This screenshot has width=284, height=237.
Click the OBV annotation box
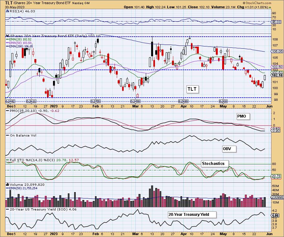tap(229, 149)
